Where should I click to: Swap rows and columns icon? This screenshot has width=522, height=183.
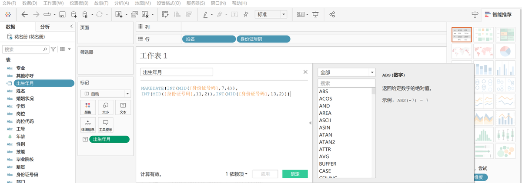point(165,14)
